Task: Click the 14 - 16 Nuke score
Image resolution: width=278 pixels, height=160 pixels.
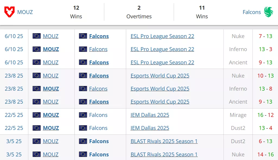Action: click(x=266, y=154)
